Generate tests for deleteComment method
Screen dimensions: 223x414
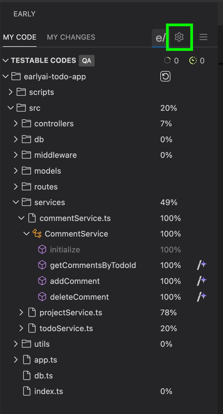coord(202,297)
